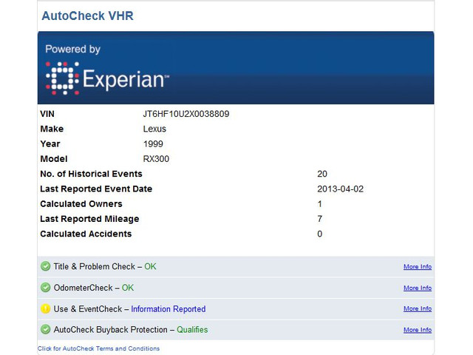Click the yellow warning icon beside Use & EventCheck
The width and height of the screenshot is (473, 355).
coord(46,309)
